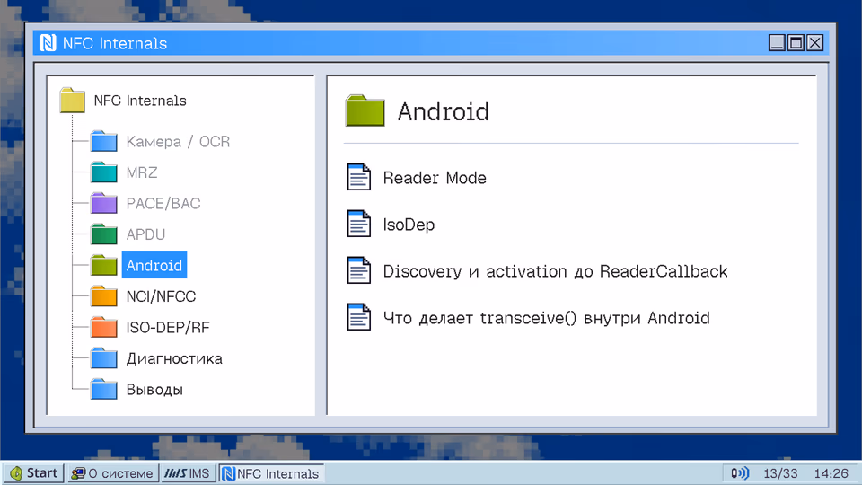Click the blue Выводы folder icon
The height and width of the screenshot is (485, 862).
(104, 389)
